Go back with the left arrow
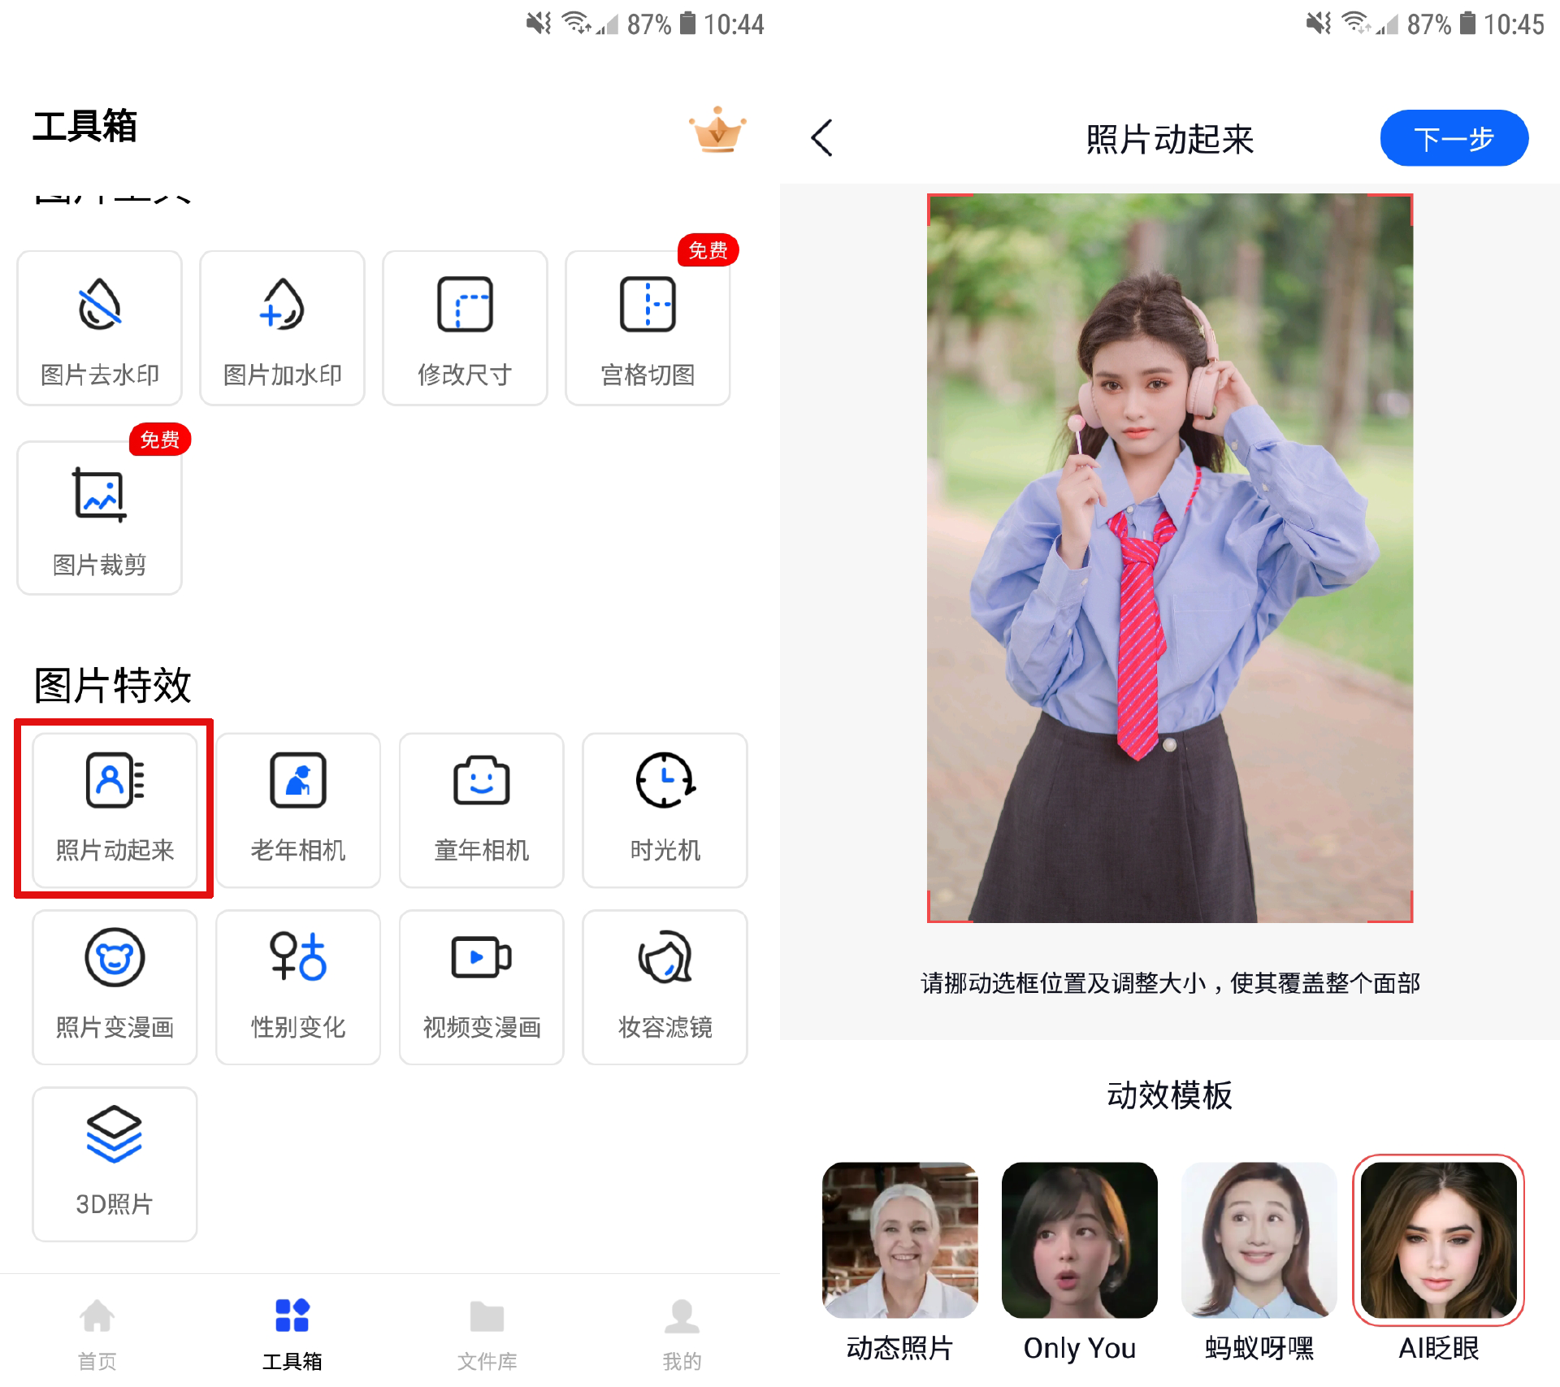The image size is (1560, 1387). pos(822,138)
